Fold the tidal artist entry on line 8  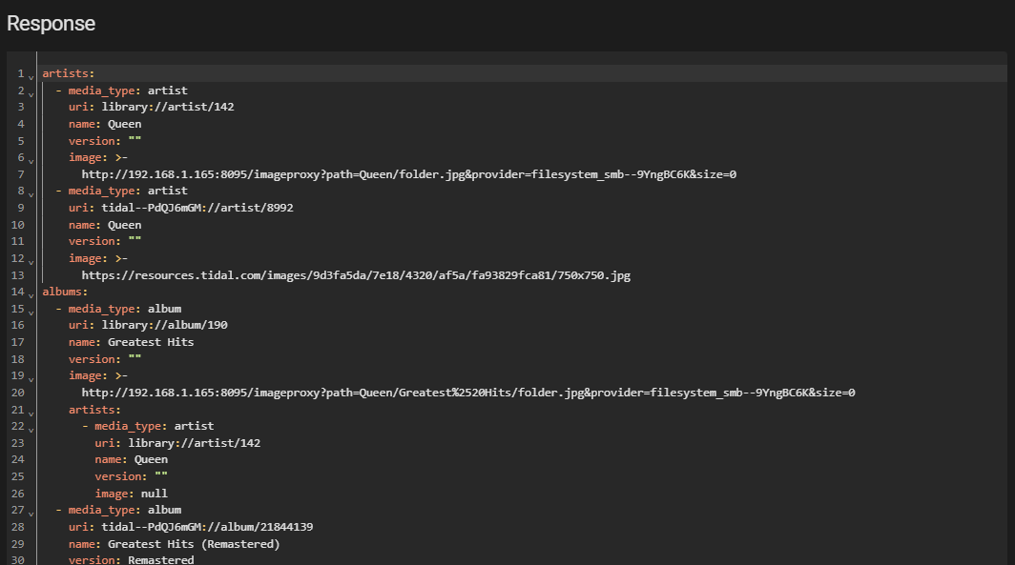tap(31, 192)
